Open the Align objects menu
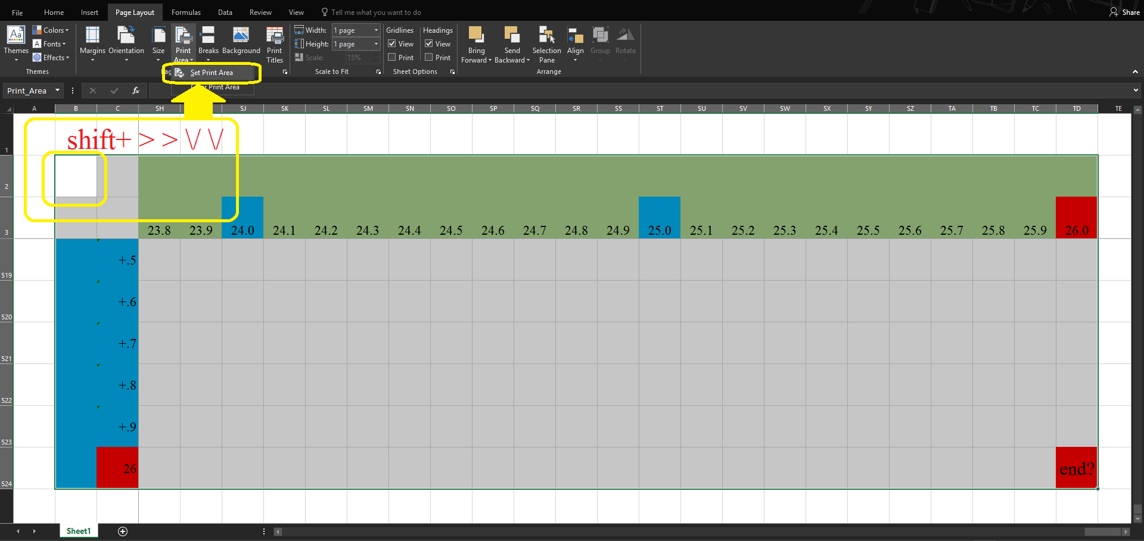Screen dimensions: 1144x541 [x=576, y=43]
